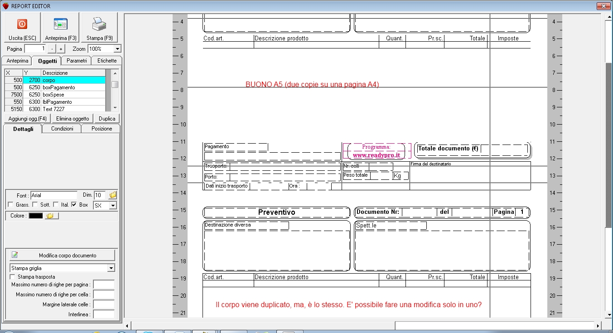
Task: Open the Anteprima (F3) preview
Action: pyautogui.click(x=61, y=28)
